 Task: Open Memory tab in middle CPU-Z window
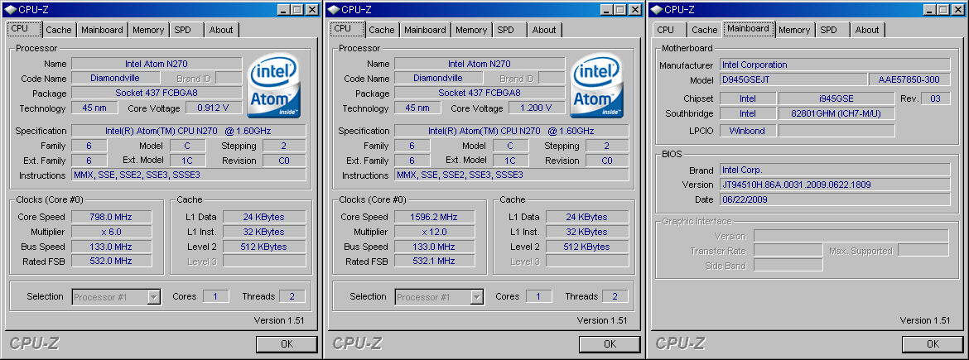coord(471,30)
